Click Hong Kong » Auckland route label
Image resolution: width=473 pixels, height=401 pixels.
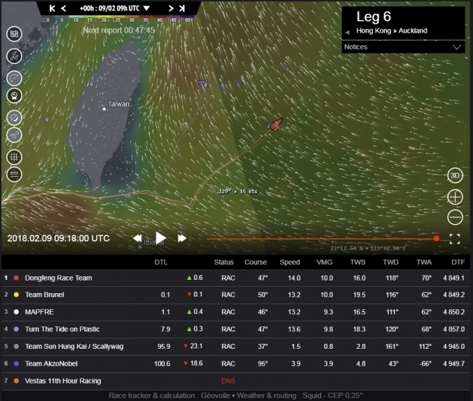[x=391, y=31]
